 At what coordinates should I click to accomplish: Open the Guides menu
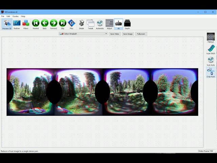(15, 16)
